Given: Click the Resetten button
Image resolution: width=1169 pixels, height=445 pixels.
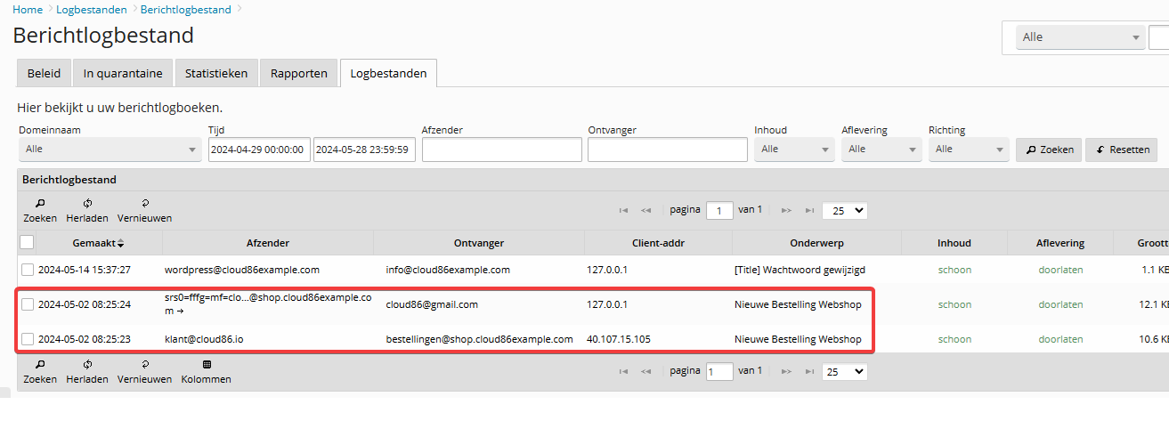Looking at the screenshot, I should (1122, 150).
